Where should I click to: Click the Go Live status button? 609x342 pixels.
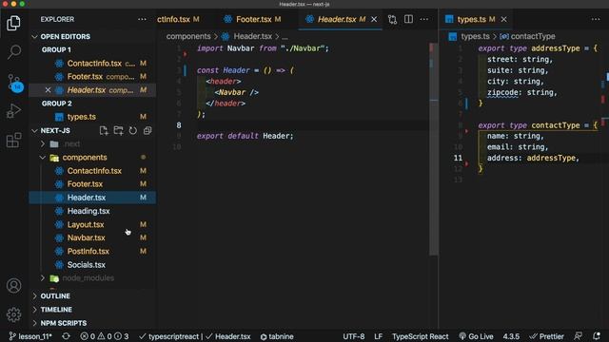[x=476, y=336]
